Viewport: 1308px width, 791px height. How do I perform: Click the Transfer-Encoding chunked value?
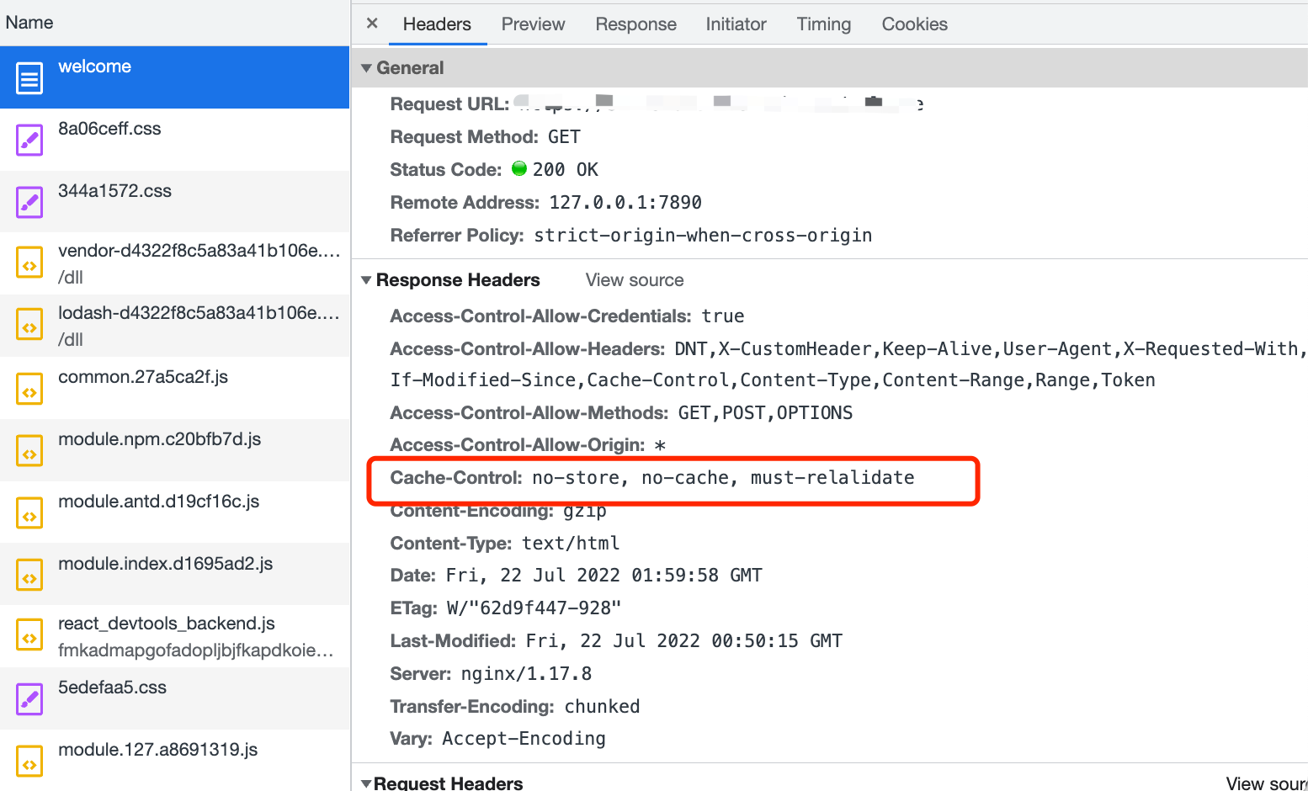[x=602, y=707]
